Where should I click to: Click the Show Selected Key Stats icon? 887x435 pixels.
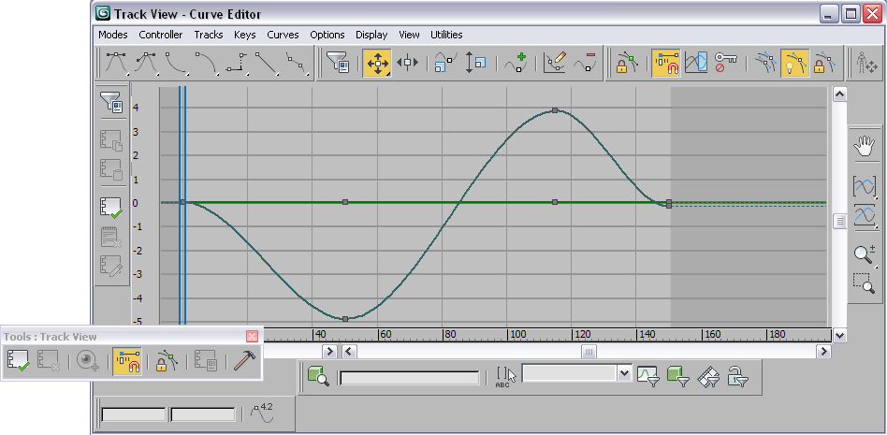263,414
